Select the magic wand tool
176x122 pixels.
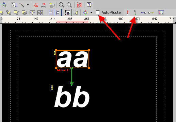pyautogui.click(x=22, y=5)
